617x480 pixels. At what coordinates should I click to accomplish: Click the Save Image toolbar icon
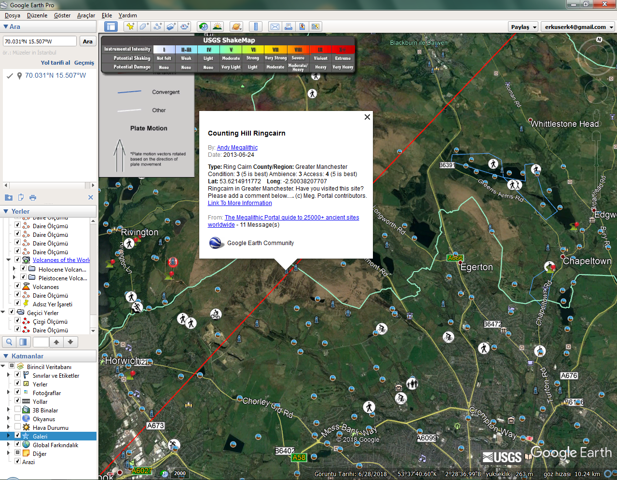pos(302,27)
